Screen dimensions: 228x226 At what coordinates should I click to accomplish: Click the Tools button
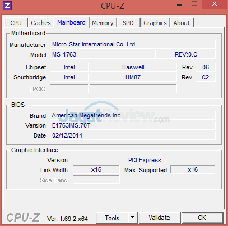[112, 218]
